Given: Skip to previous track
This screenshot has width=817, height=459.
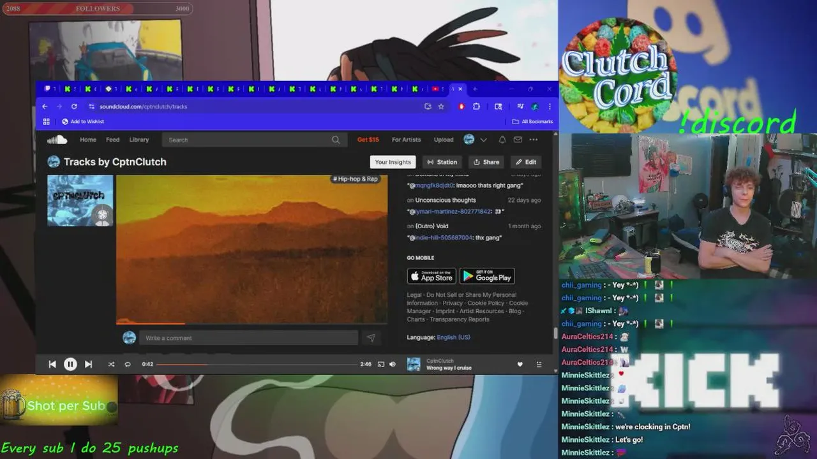Looking at the screenshot, I should 52,364.
